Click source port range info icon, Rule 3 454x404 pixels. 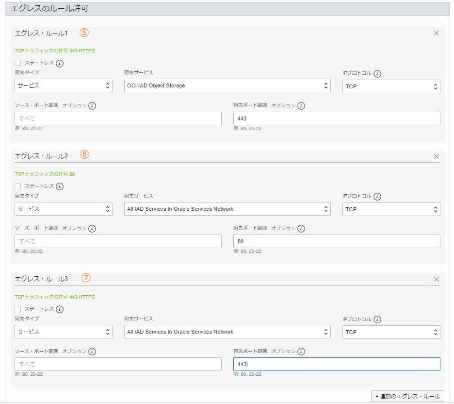tap(92, 352)
